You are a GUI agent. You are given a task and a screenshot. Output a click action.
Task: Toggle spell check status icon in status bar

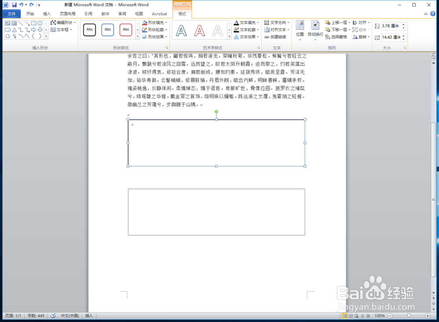54,315
